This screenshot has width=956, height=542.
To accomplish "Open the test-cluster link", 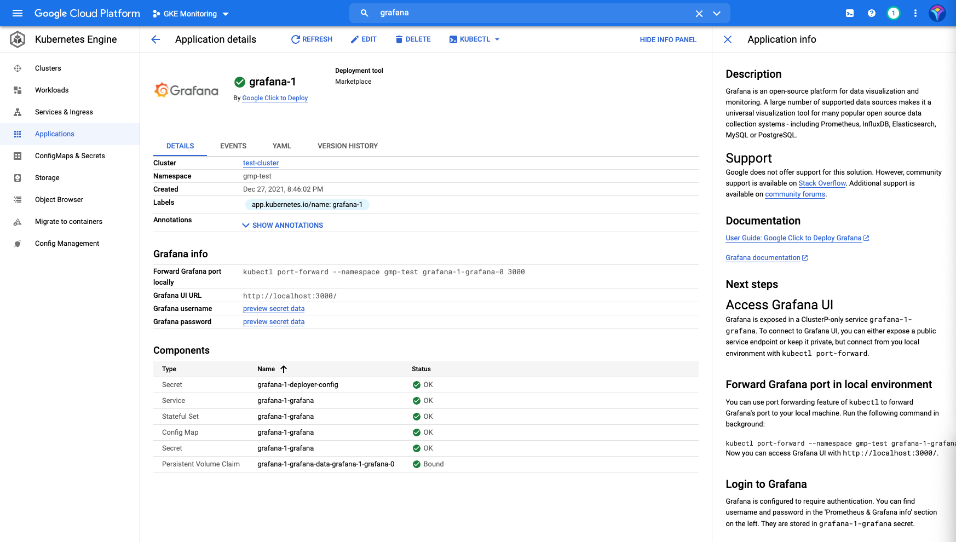I will [261, 163].
